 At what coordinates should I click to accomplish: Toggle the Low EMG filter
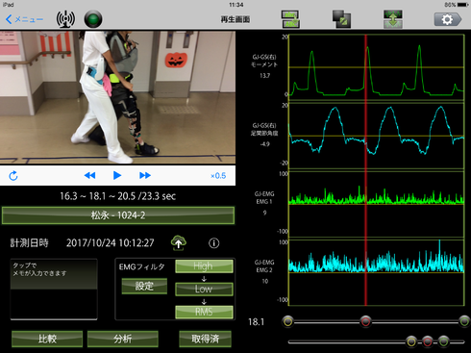[204, 289]
